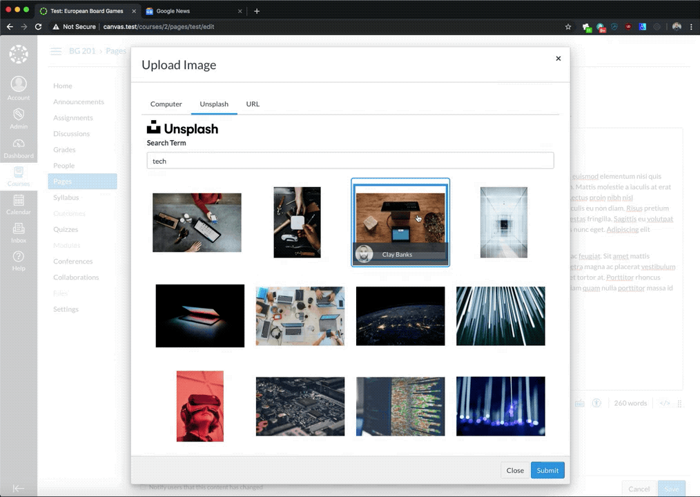The width and height of the screenshot is (700, 497).
Task: Select the Test: European Board Games tab
Action: (88, 11)
